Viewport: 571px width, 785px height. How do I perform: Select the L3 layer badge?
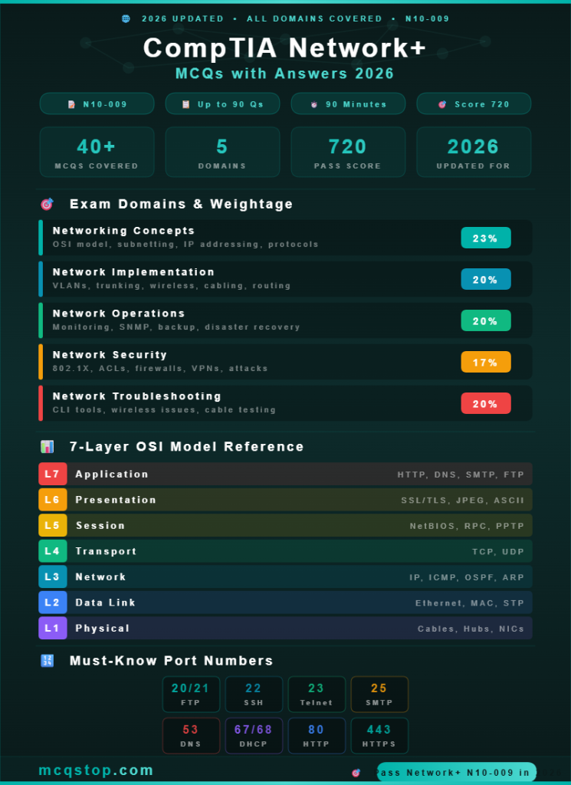pos(53,576)
